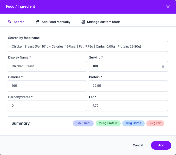Click the 195.0 Kcal summary badge
The image size is (176, 155).
coord(83,123)
